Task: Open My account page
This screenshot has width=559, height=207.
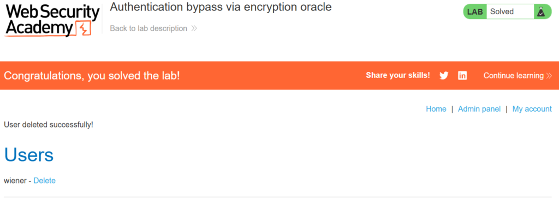Action: 532,109
